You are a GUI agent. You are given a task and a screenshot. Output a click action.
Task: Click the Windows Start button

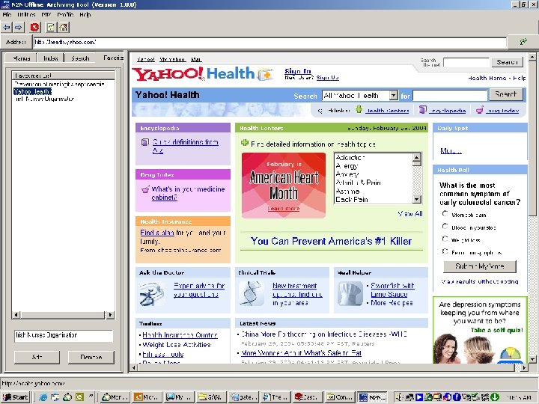point(15,397)
